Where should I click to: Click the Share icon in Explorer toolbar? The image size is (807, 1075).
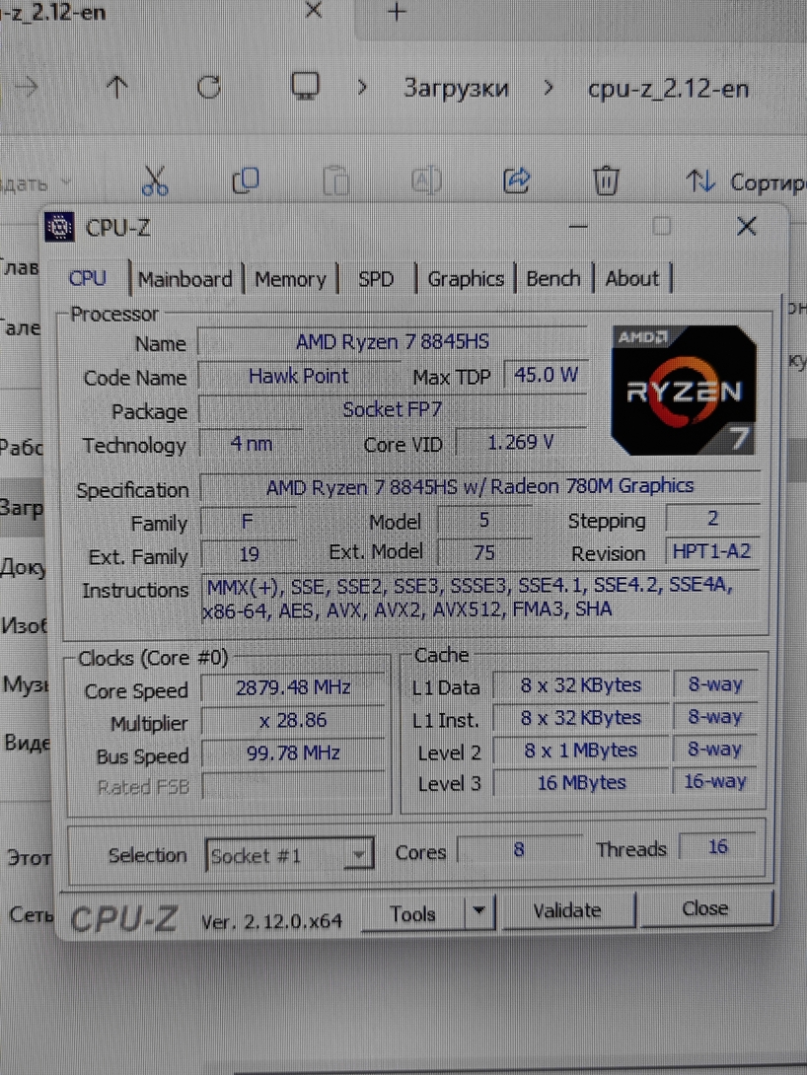coord(516,179)
